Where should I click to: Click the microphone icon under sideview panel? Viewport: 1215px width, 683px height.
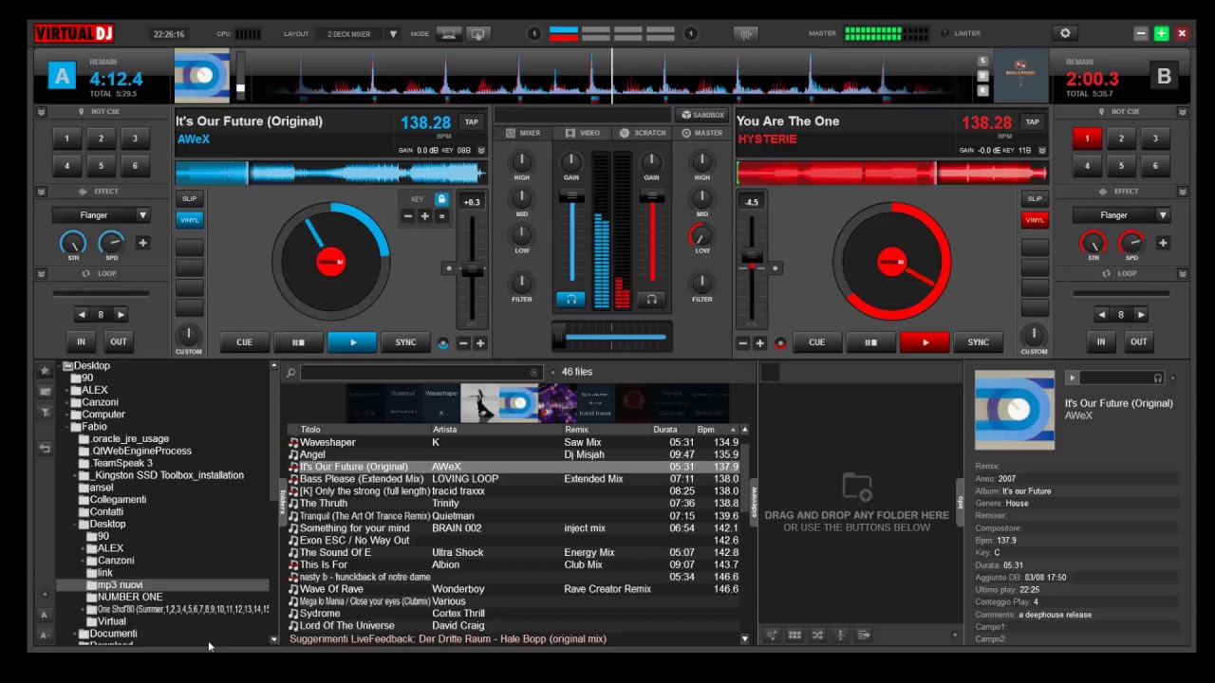pos(840,635)
